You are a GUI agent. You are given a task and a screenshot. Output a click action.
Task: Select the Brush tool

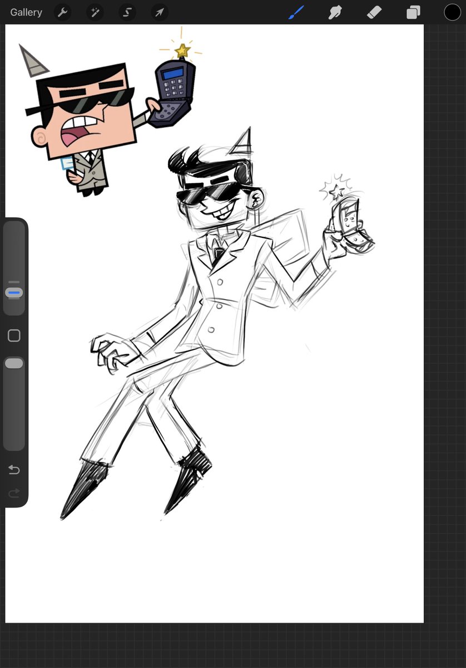click(x=296, y=12)
